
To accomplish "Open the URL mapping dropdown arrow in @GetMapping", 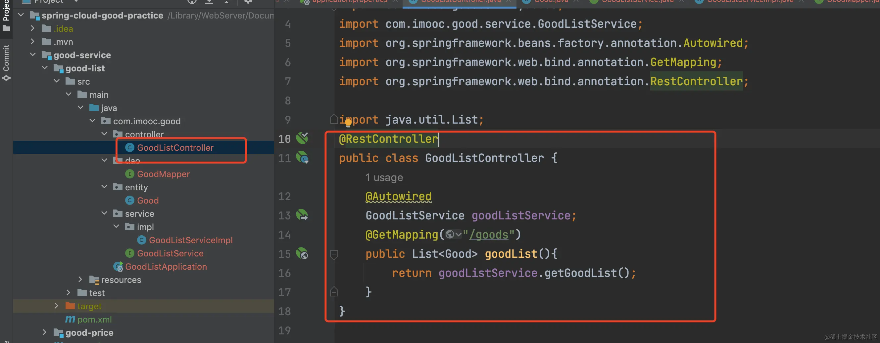I will (459, 235).
